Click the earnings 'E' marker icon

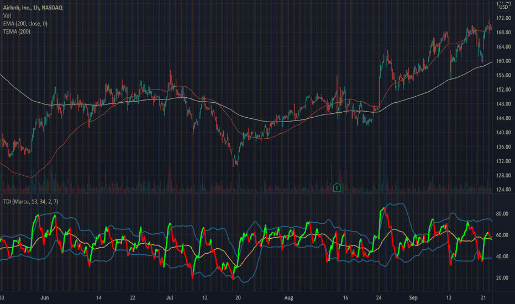coord(337,188)
